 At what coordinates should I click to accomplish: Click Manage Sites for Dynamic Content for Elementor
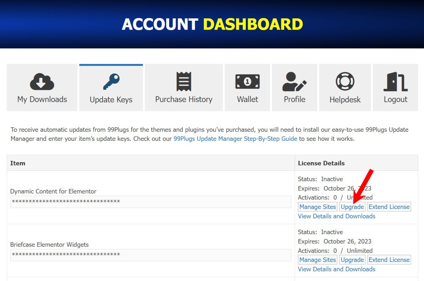318,207
